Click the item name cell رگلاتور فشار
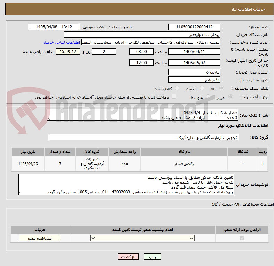Image resolution: width=274 pixels, height=266 pixels. pyautogui.click(x=184, y=164)
